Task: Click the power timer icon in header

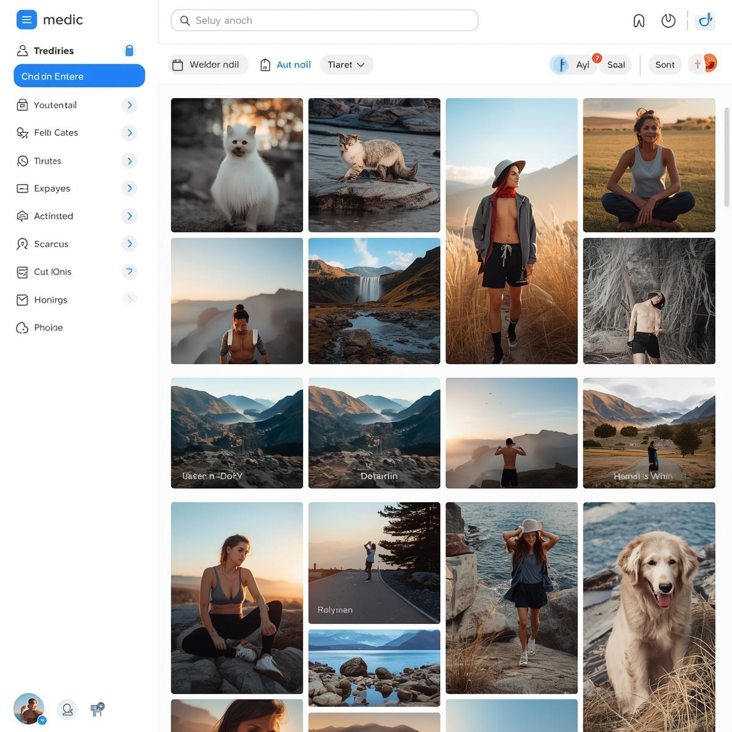Action: pos(669,21)
